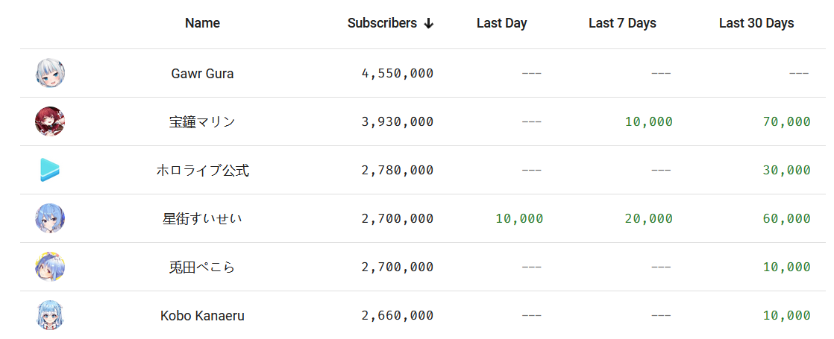Screen dimensions: 834x339
Task: Select the ホロライブ公式 play-logo icon
Action: (50, 170)
